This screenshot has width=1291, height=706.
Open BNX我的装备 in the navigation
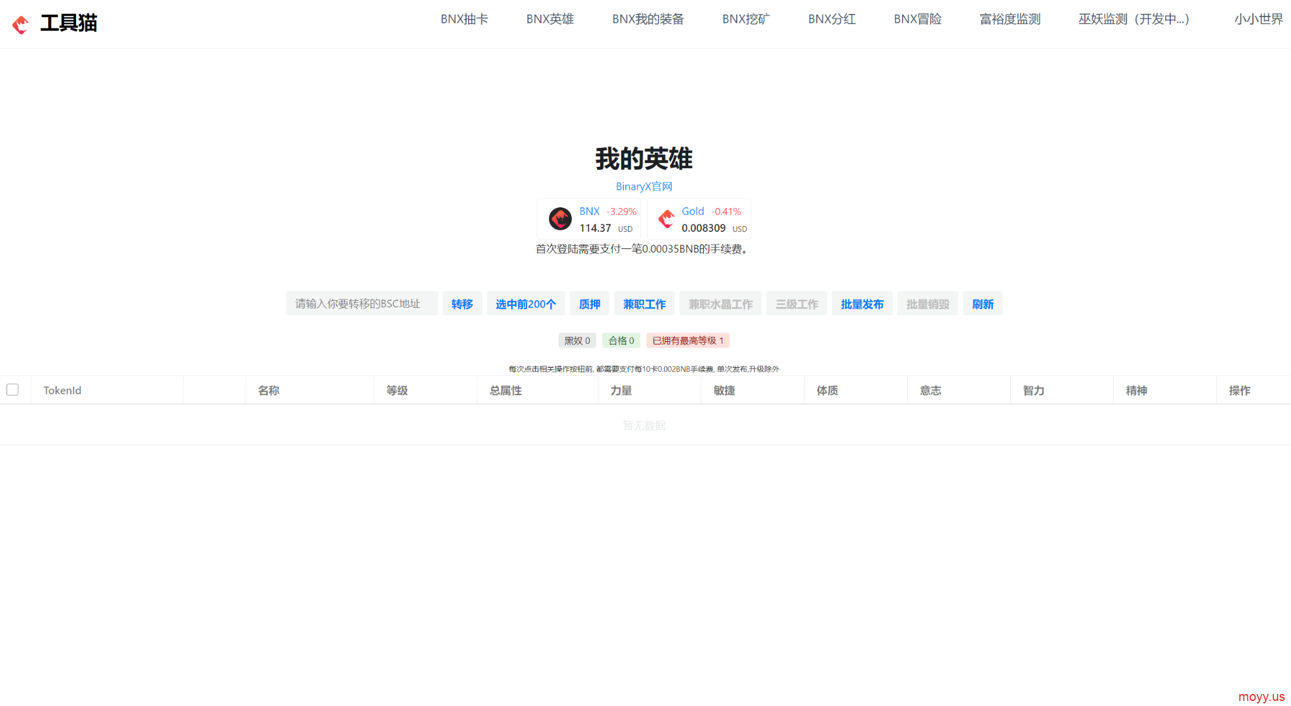tap(648, 19)
